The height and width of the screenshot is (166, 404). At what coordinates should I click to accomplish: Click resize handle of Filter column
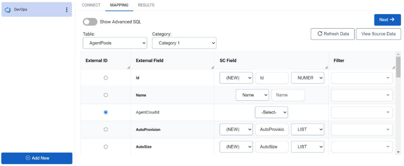coord(394,67)
